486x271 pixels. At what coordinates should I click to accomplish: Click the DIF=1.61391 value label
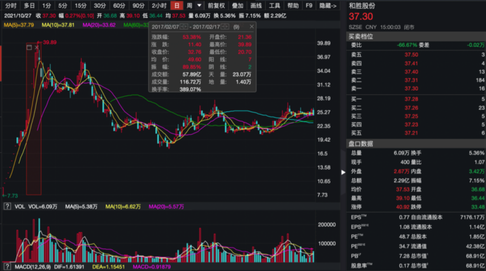coord(69,266)
